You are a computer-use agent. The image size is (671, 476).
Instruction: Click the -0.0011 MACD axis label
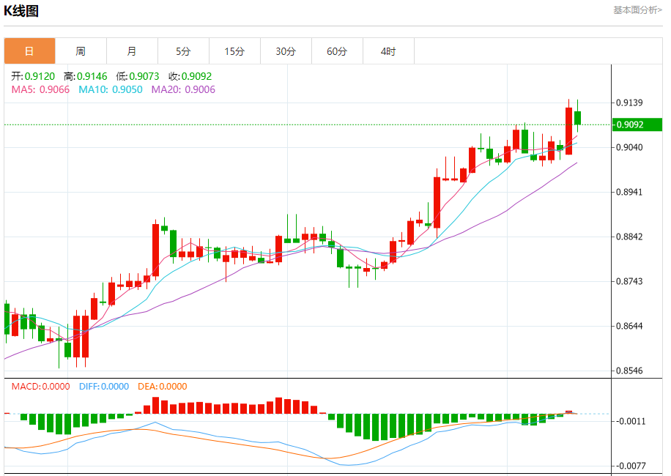[631, 421]
